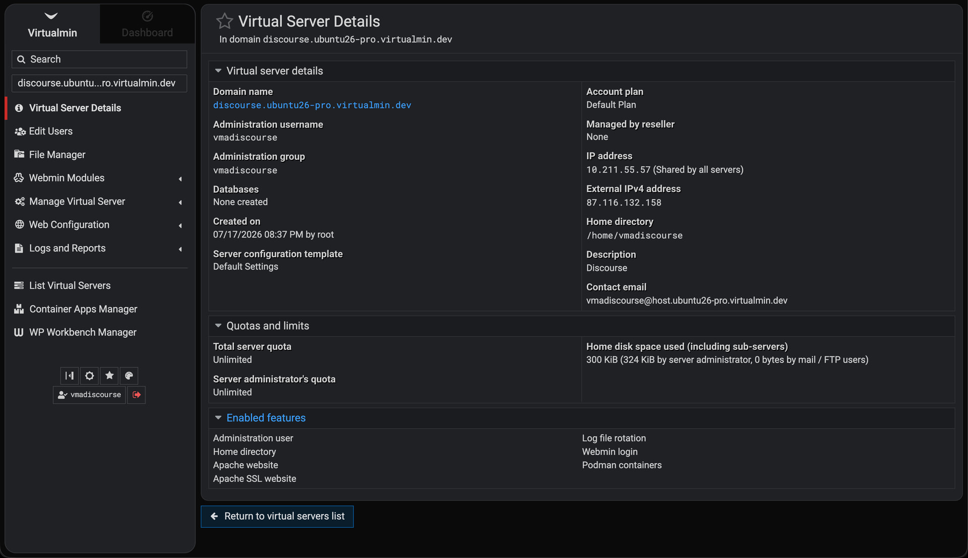Click the Webmin Modules icon in the sidebar

[x=19, y=178]
